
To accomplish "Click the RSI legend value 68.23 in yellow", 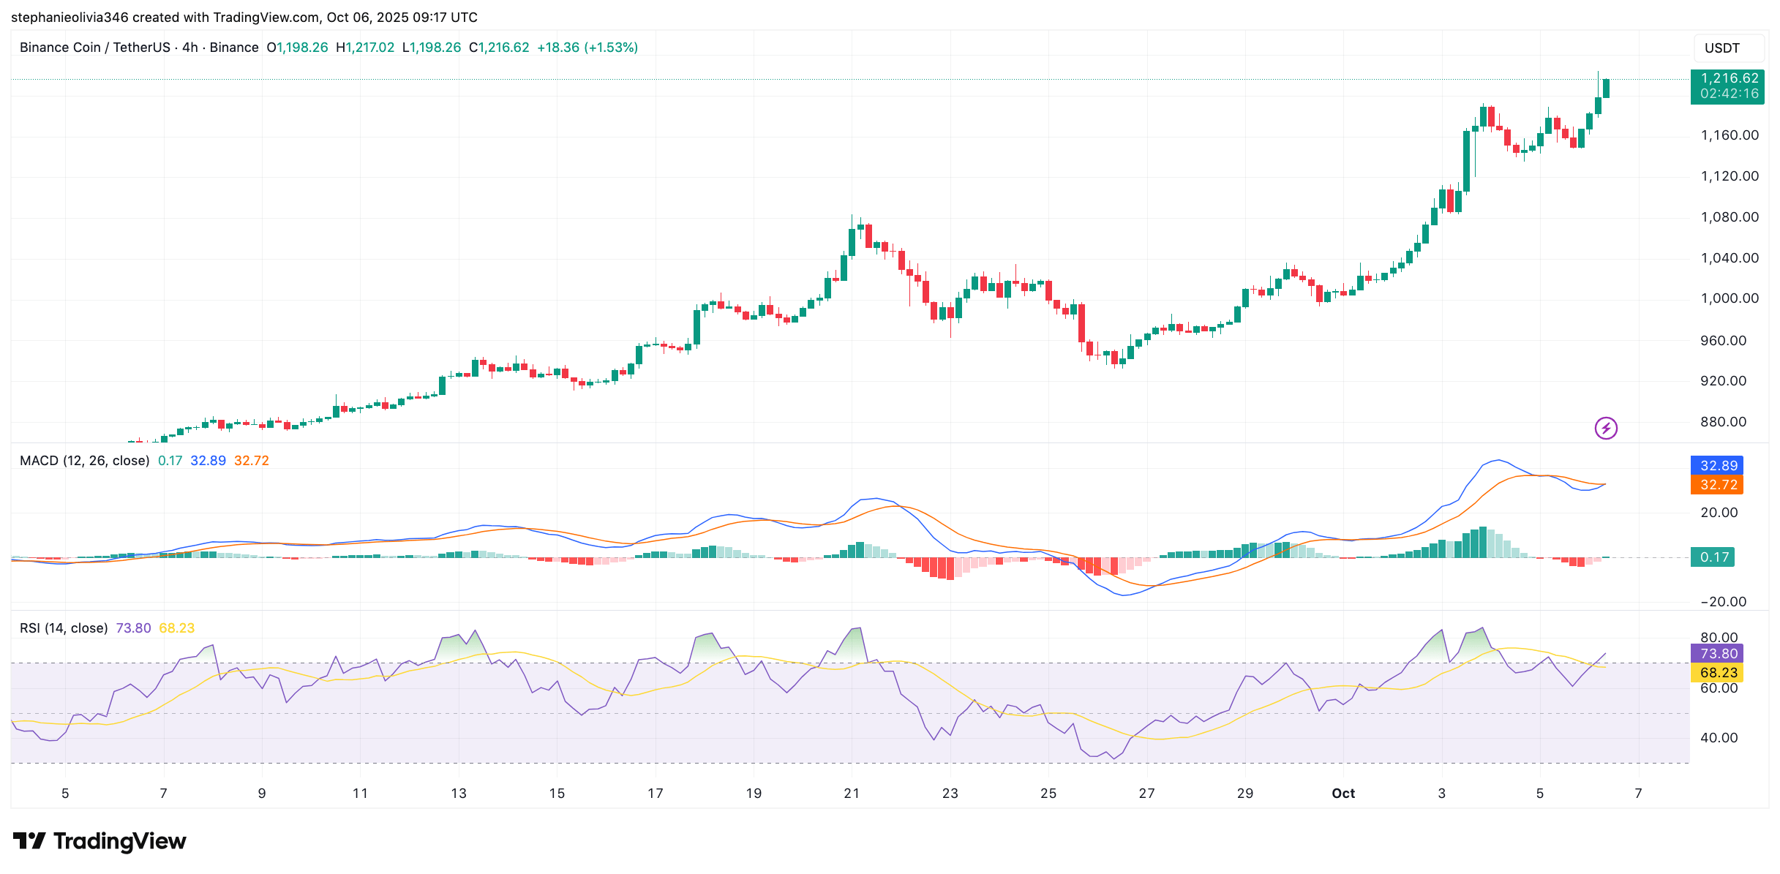I will [x=176, y=628].
